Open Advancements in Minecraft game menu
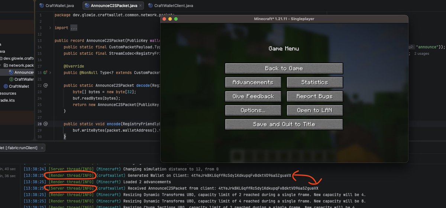This screenshot has width=446, height=208. (253, 82)
